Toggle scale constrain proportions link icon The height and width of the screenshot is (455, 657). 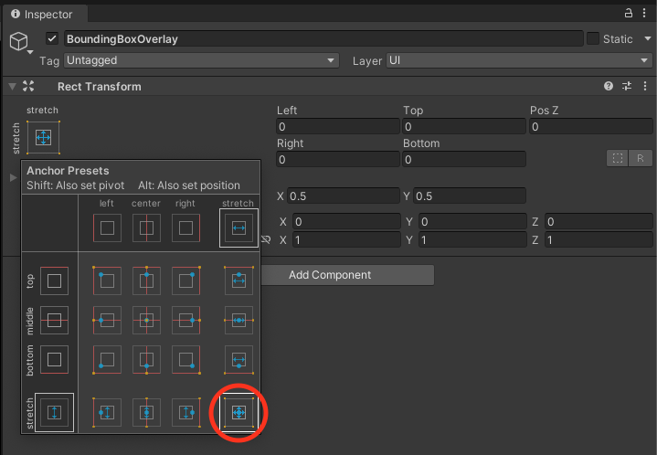pos(266,239)
